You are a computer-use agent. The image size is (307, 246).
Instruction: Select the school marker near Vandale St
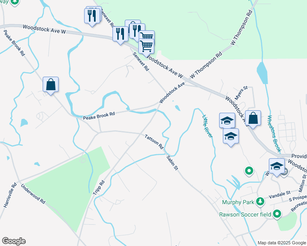[x=277, y=167]
